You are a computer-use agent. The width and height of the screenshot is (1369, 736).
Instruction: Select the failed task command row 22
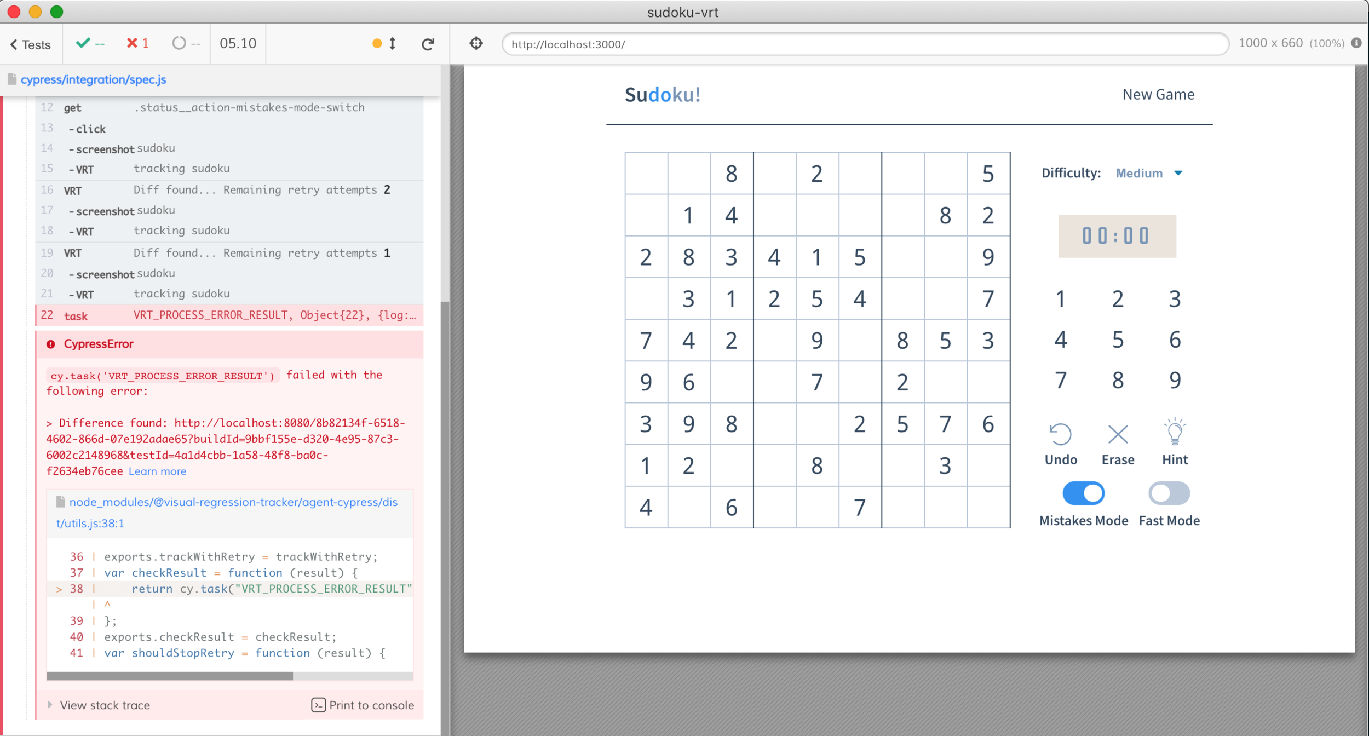[x=230, y=315]
